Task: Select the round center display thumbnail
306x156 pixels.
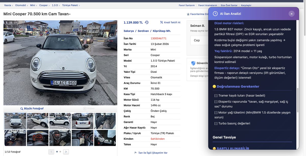Action: (x=60, y=138)
